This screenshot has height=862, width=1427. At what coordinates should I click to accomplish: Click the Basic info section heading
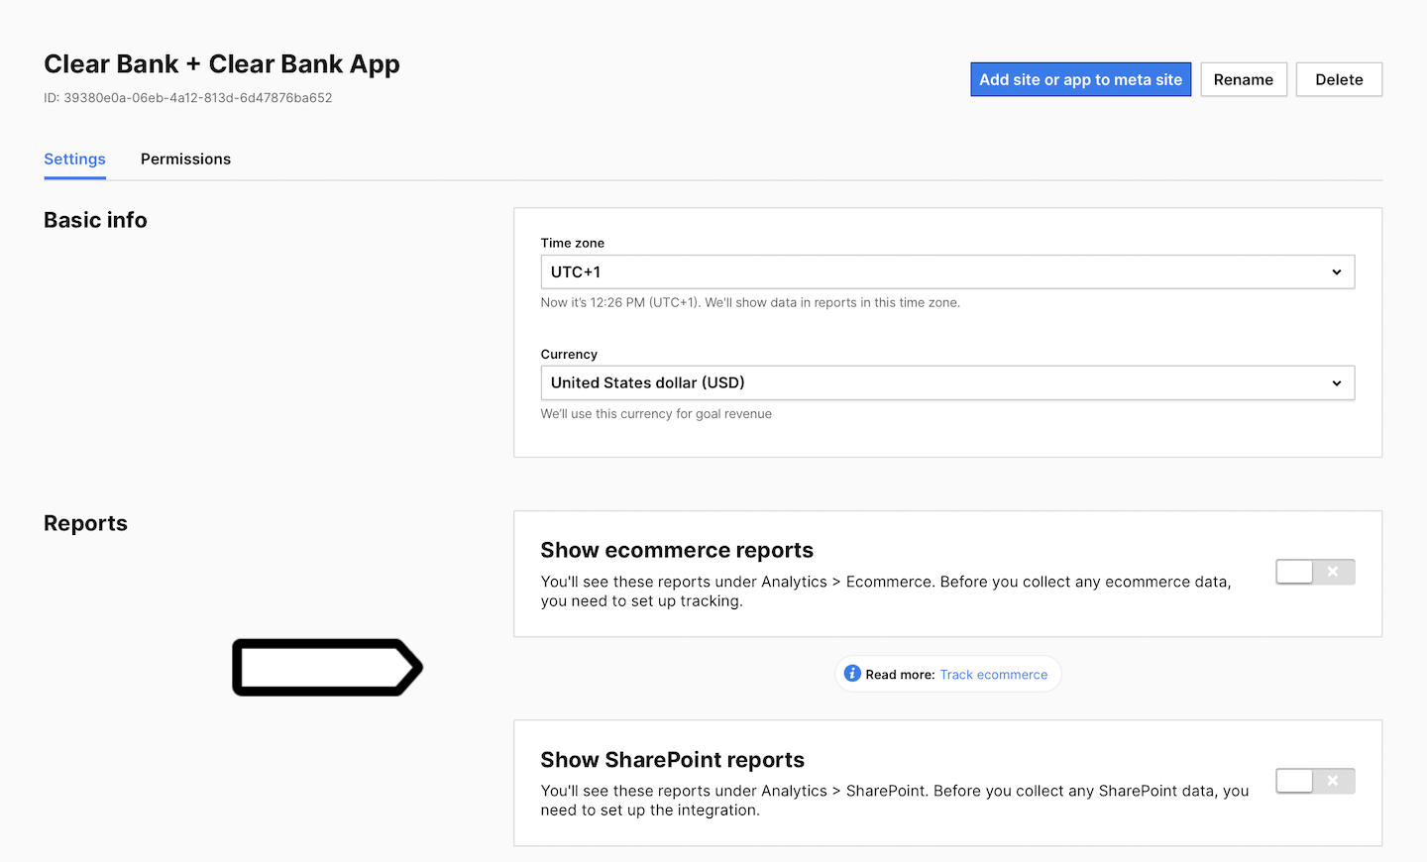click(x=95, y=220)
